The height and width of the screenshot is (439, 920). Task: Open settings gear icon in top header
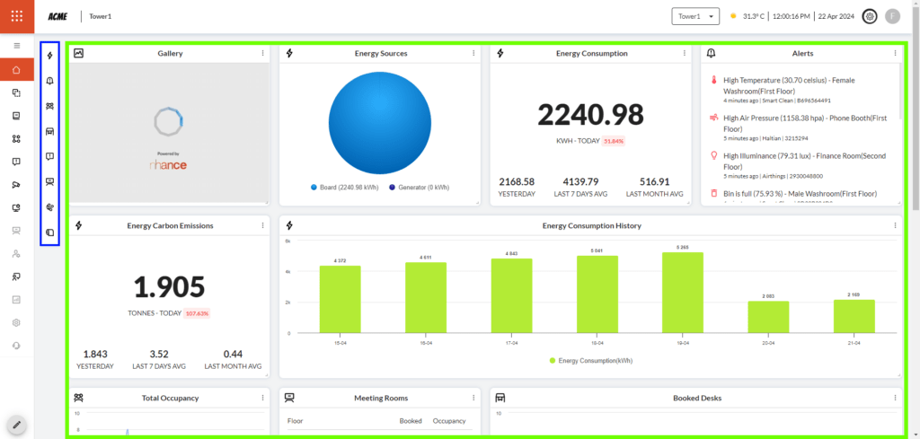tap(869, 16)
